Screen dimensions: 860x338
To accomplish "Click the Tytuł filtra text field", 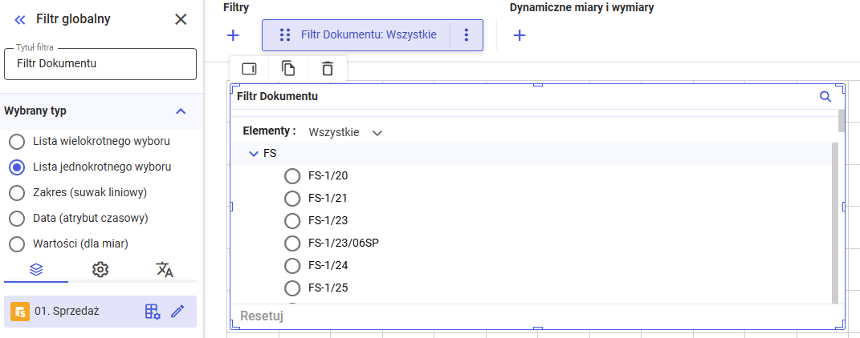I will click(x=100, y=64).
